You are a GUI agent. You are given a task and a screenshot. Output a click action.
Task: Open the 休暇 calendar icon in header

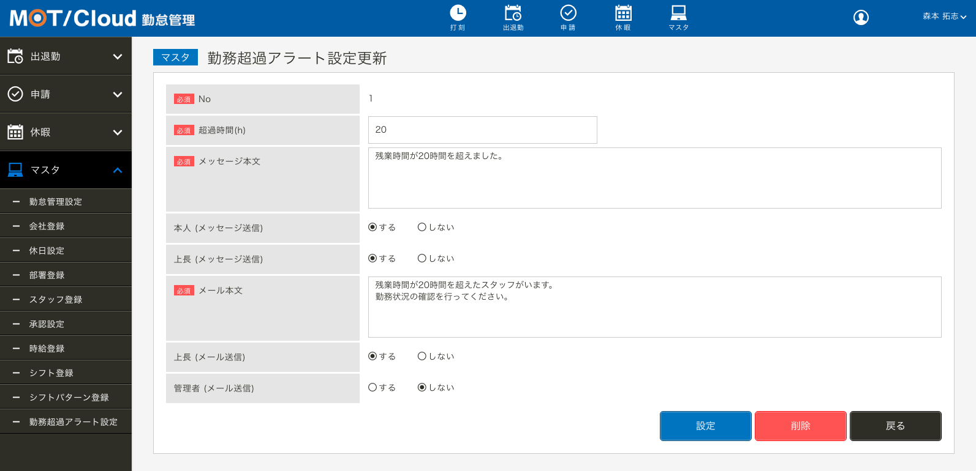[623, 13]
